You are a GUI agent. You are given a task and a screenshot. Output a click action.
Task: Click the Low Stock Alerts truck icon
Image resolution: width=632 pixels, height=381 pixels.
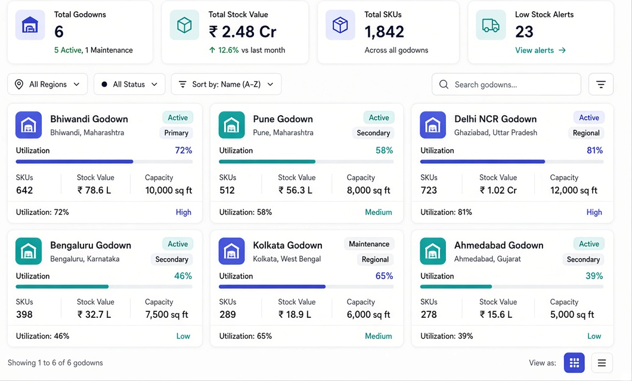click(x=491, y=25)
